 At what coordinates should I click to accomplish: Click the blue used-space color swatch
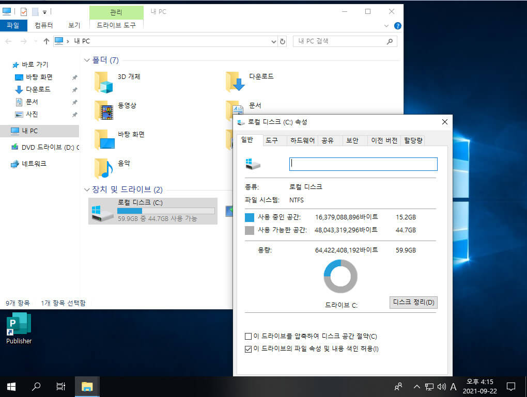(250, 217)
